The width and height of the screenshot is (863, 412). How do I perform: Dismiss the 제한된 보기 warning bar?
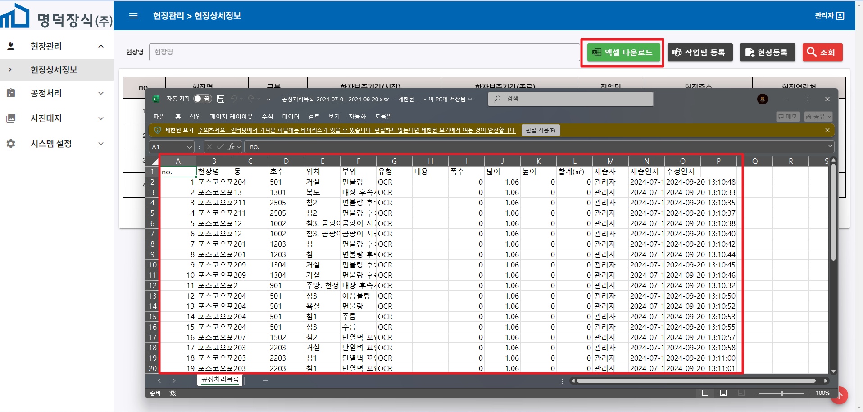[827, 130]
